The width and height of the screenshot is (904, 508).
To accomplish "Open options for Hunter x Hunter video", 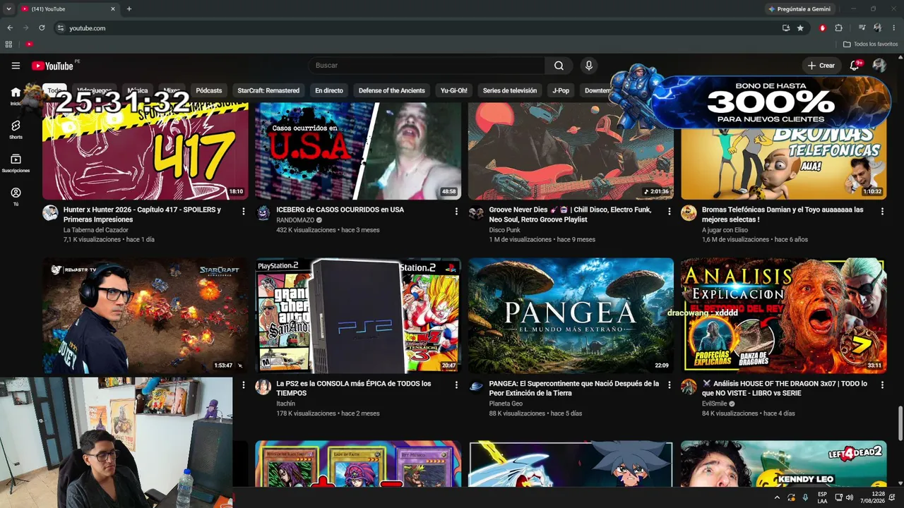I will 244,211.
